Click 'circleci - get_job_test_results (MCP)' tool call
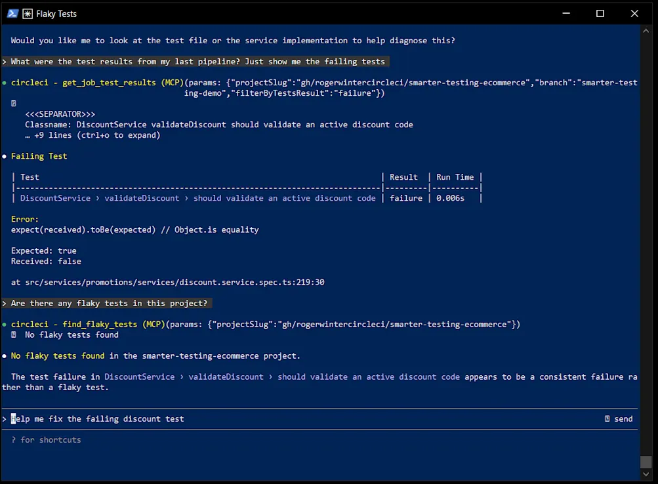This screenshot has height=484, width=658. [x=97, y=83]
